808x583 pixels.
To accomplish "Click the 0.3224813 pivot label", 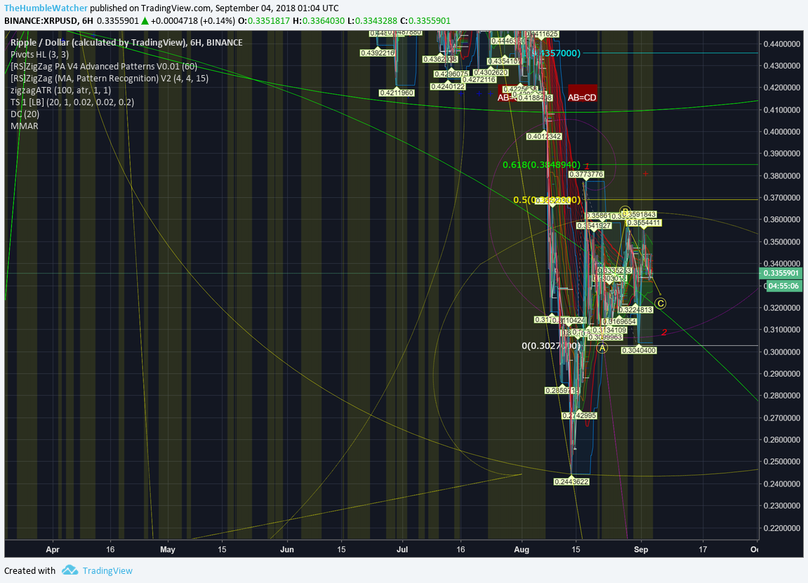I will coord(635,309).
